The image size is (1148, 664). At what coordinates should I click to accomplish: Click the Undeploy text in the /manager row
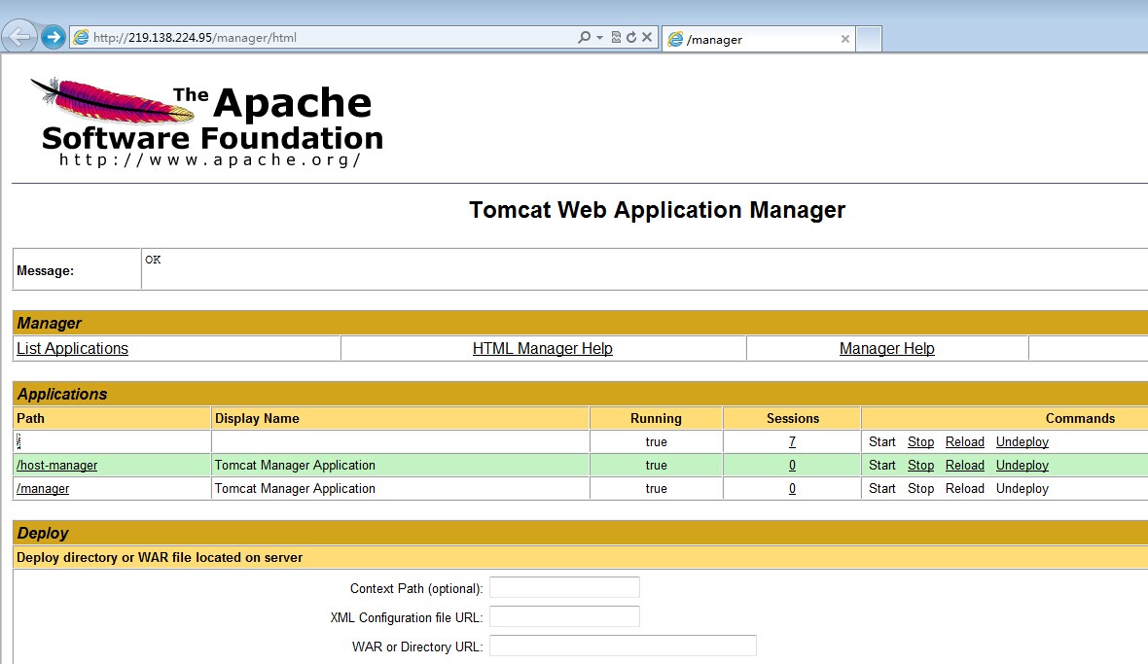(x=1022, y=488)
